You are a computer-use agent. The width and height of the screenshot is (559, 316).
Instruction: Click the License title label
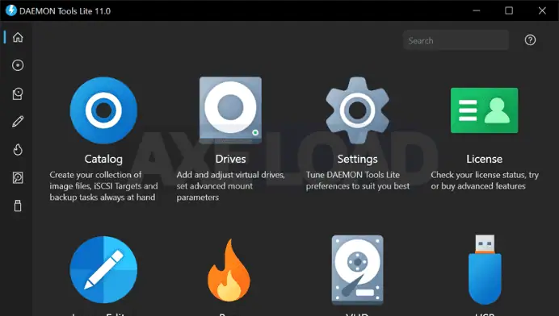(x=484, y=159)
